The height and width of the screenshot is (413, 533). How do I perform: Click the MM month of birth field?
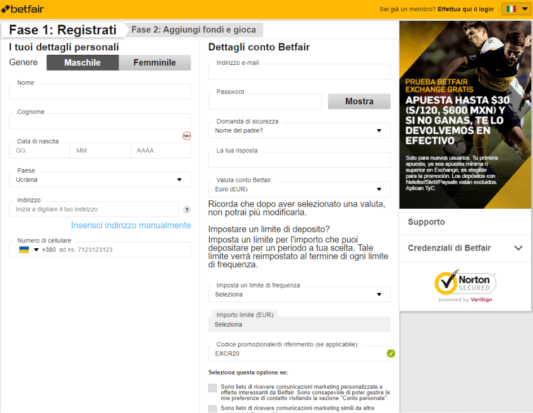100,151
